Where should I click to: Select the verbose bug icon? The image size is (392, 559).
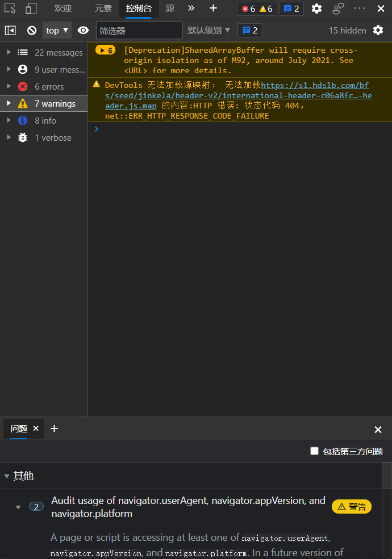[23, 137]
